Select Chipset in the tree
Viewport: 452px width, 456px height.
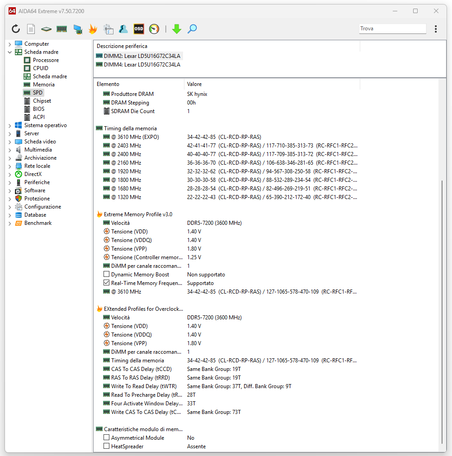point(42,100)
